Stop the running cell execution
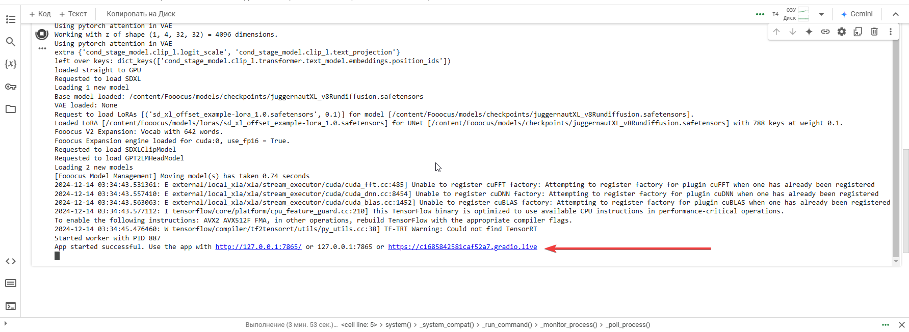 tap(42, 34)
